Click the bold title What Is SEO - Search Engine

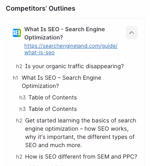click(x=65, y=29)
